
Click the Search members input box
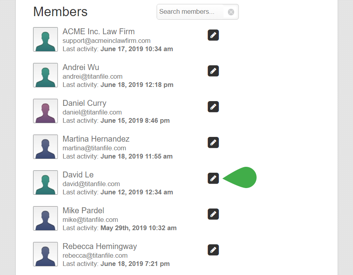pyautogui.click(x=189, y=12)
